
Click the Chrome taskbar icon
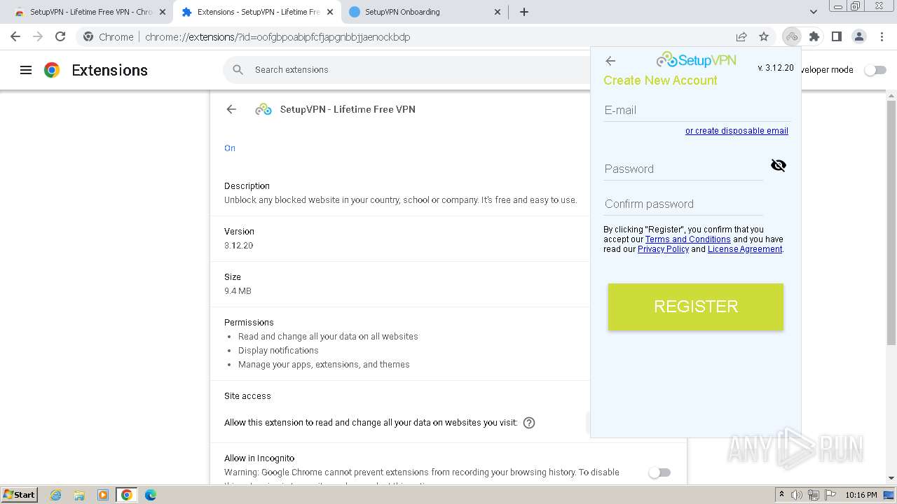click(x=127, y=495)
